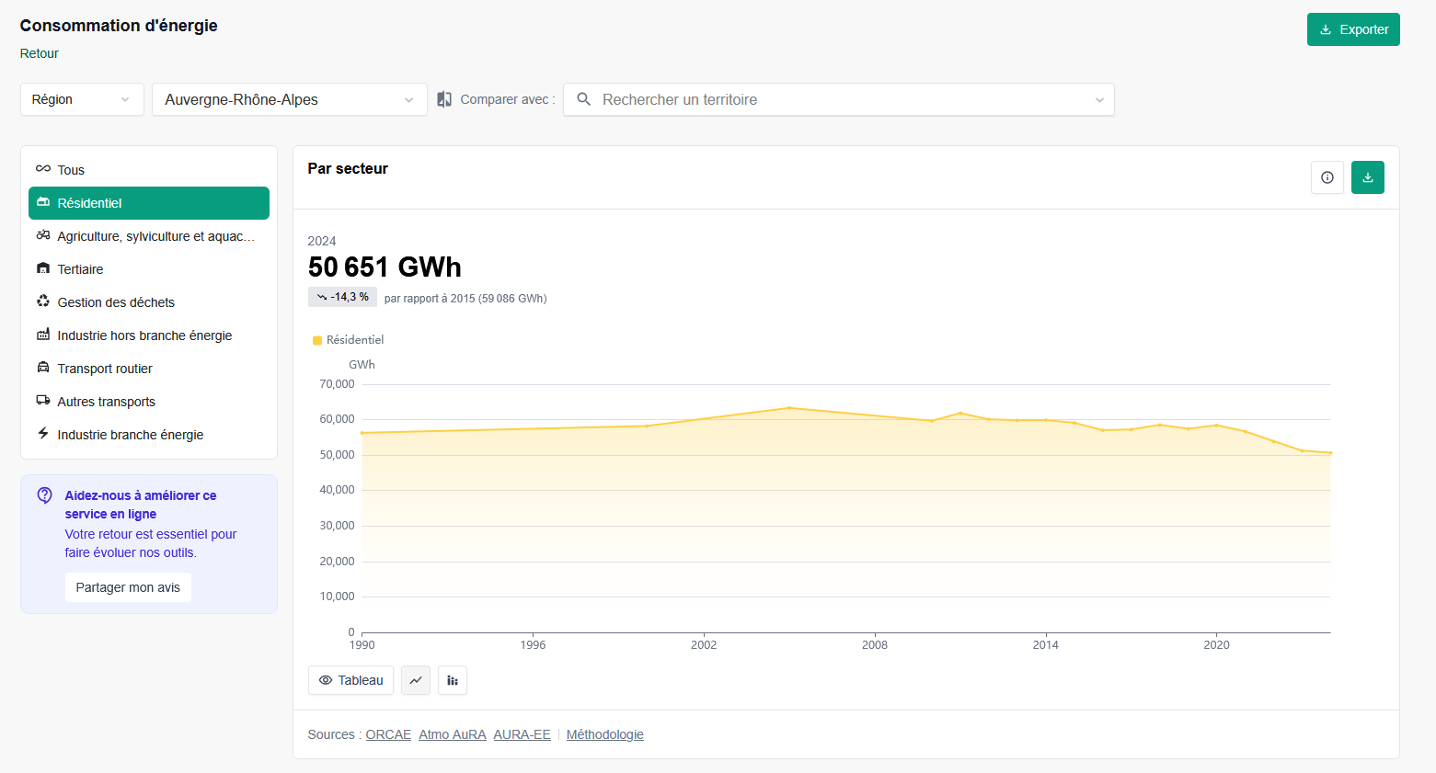Click the Exporter button
This screenshot has width=1436, height=773.
(x=1353, y=29)
